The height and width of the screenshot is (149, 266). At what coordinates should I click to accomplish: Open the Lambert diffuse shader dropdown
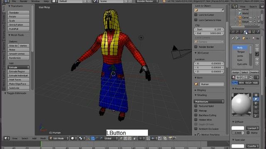[252, 128]
